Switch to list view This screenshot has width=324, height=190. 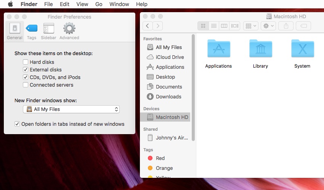(214, 26)
